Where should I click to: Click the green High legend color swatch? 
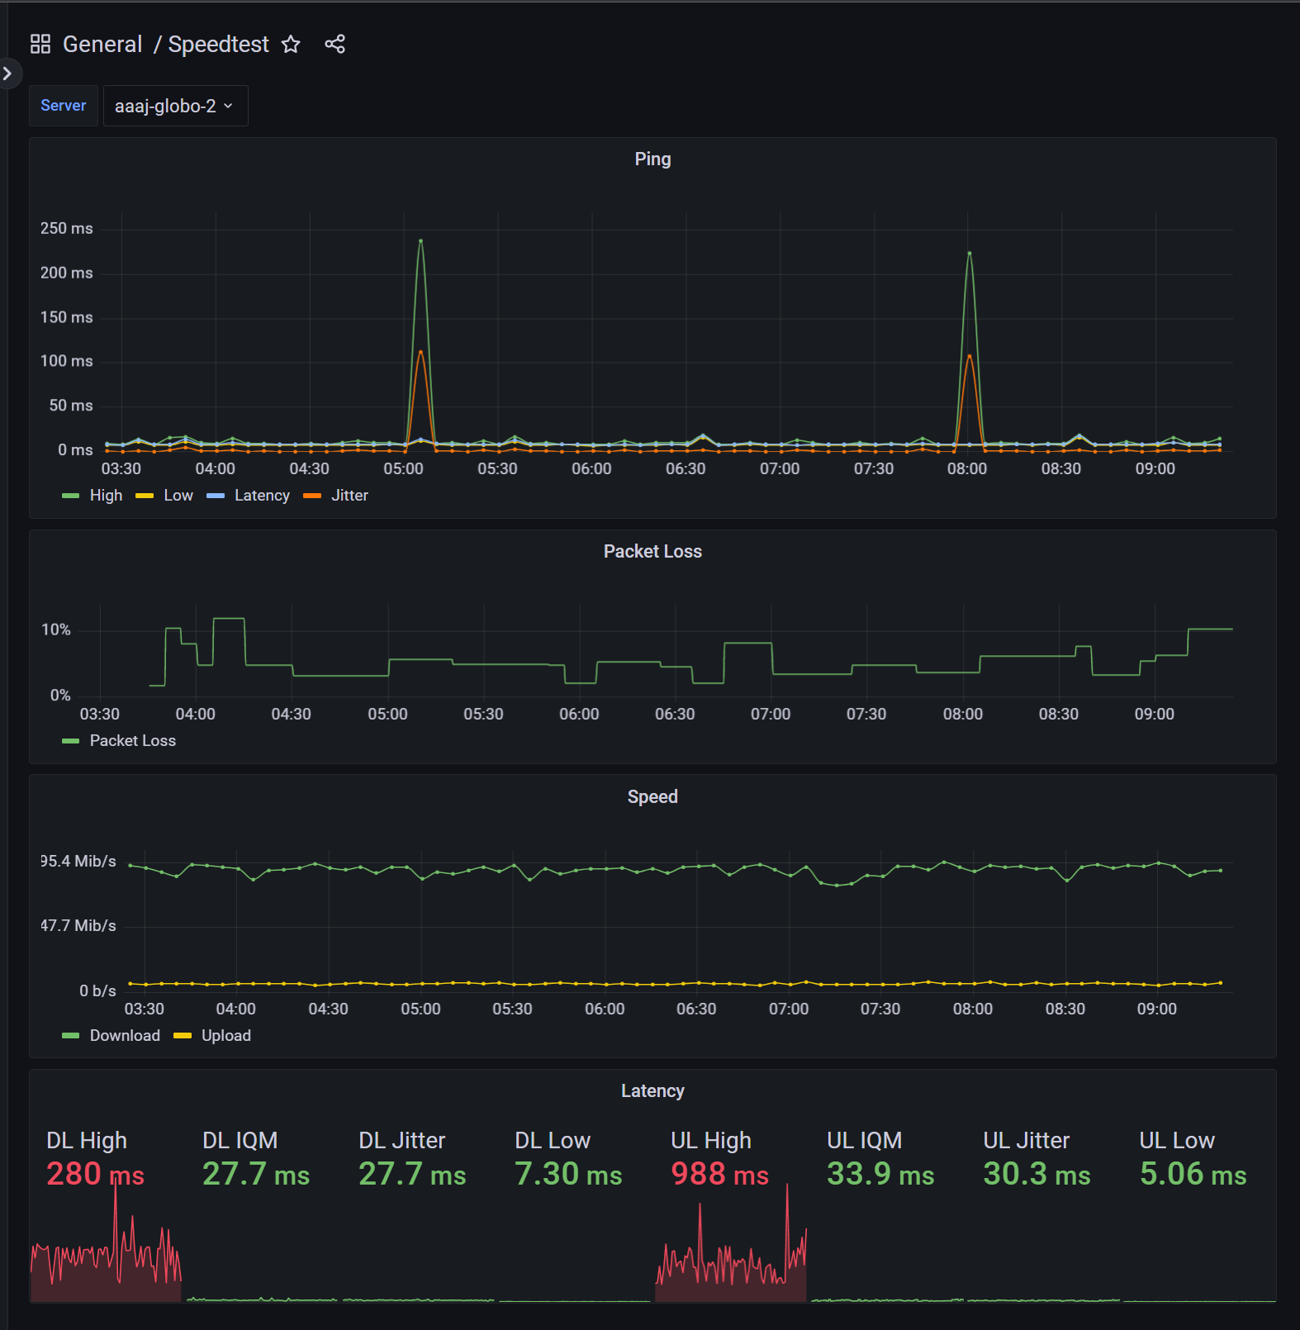pyautogui.click(x=71, y=496)
